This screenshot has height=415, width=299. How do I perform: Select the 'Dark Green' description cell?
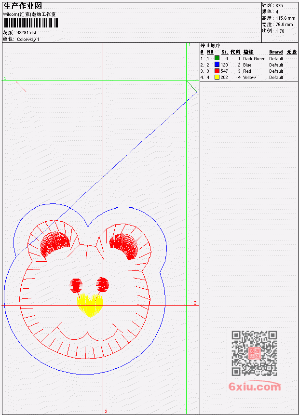point(254,58)
